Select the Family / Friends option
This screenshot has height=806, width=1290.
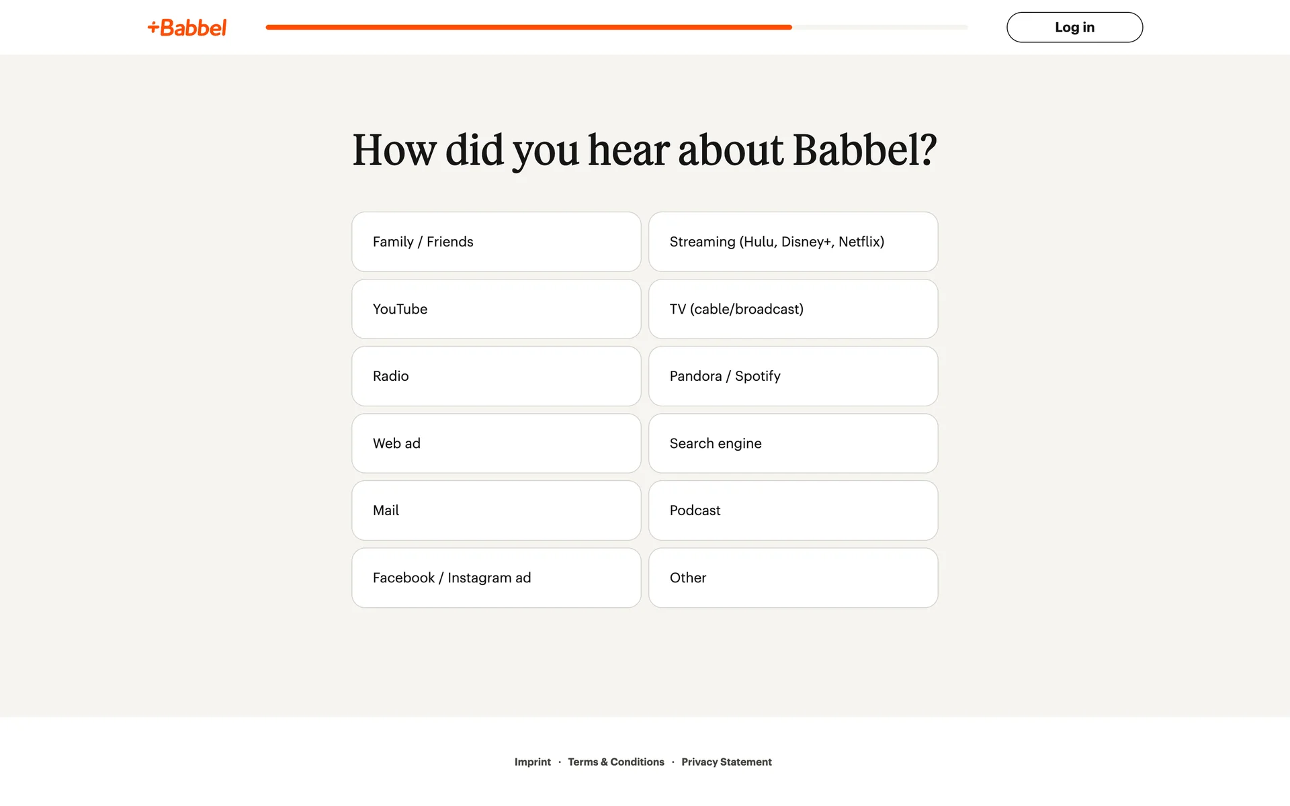[x=496, y=242]
